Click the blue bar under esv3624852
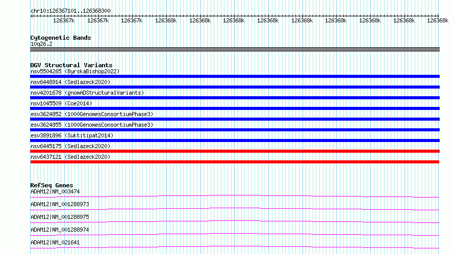 (x=235, y=119)
